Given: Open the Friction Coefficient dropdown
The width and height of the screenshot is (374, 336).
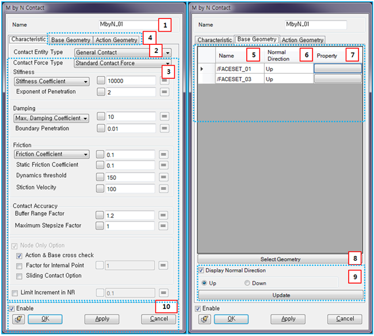Looking at the screenshot, I should 52,154.
